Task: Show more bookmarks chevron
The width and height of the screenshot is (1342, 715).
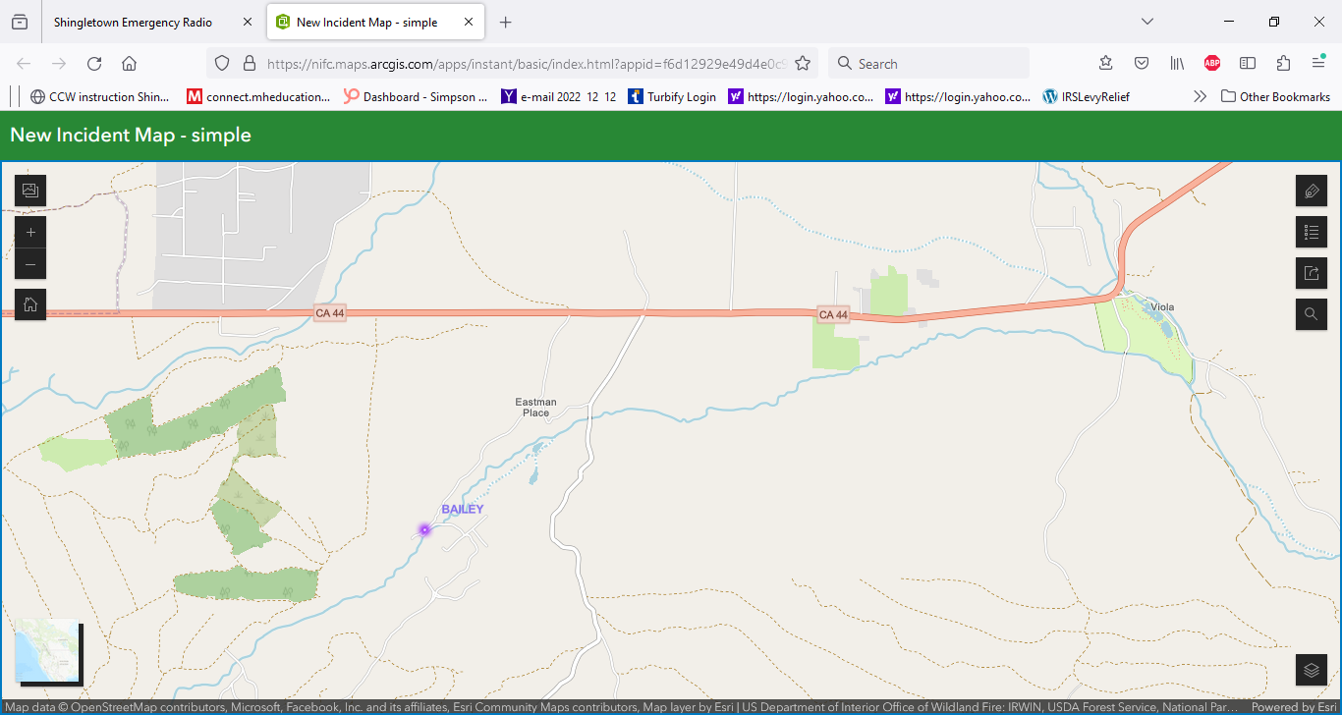Action: 1200,96
